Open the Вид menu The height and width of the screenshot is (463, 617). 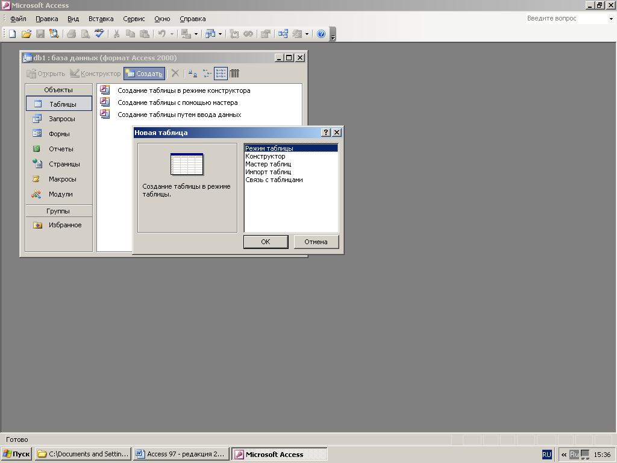(73, 19)
